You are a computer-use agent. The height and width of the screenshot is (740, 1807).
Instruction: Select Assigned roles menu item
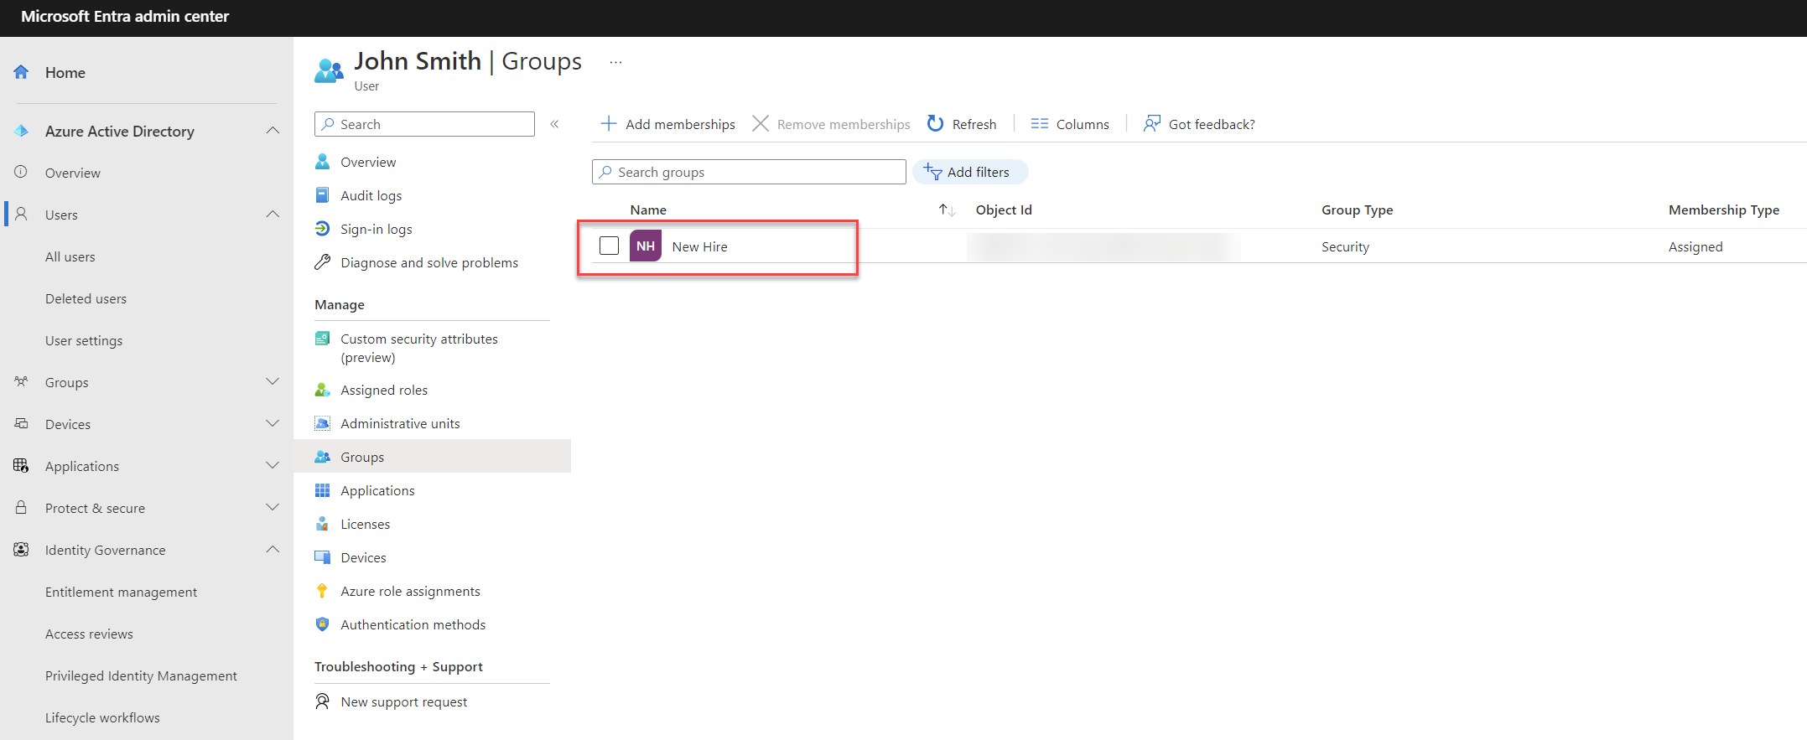tap(384, 390)
